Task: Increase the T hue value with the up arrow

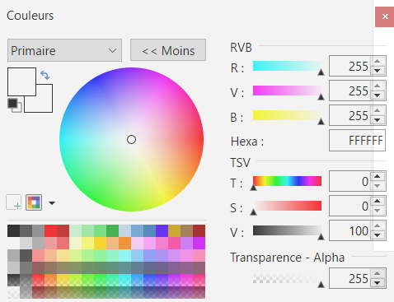Action: pyautogui.click(x=378, y=176)
